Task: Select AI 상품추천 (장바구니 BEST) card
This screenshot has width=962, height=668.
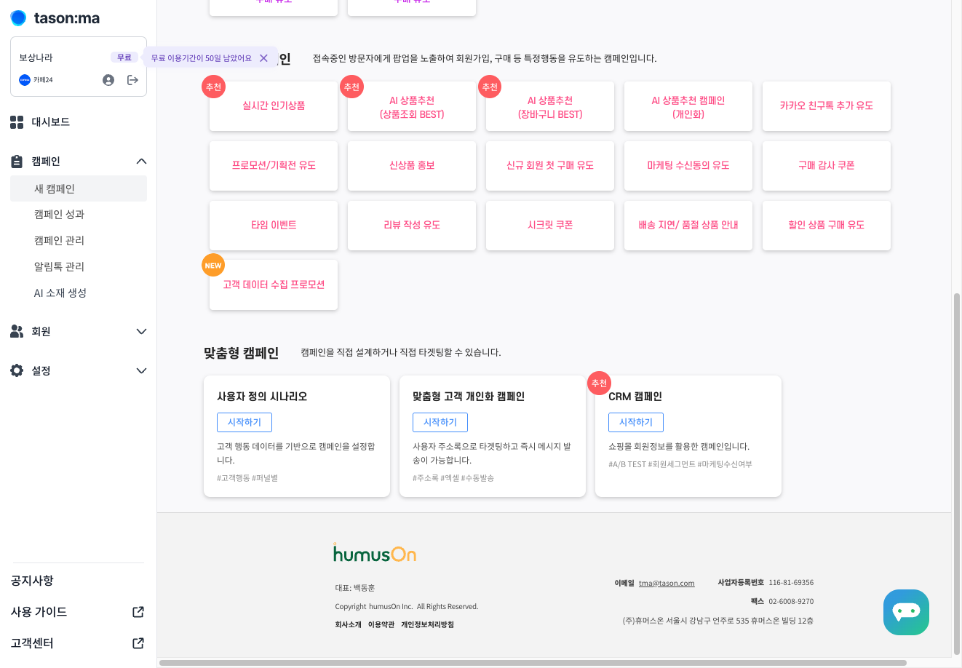Action: 550,106
